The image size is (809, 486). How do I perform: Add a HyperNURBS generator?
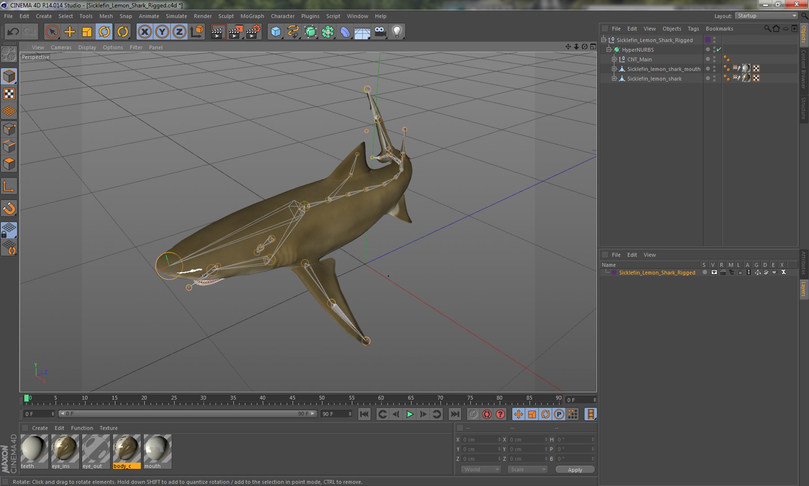coord(311,31)
